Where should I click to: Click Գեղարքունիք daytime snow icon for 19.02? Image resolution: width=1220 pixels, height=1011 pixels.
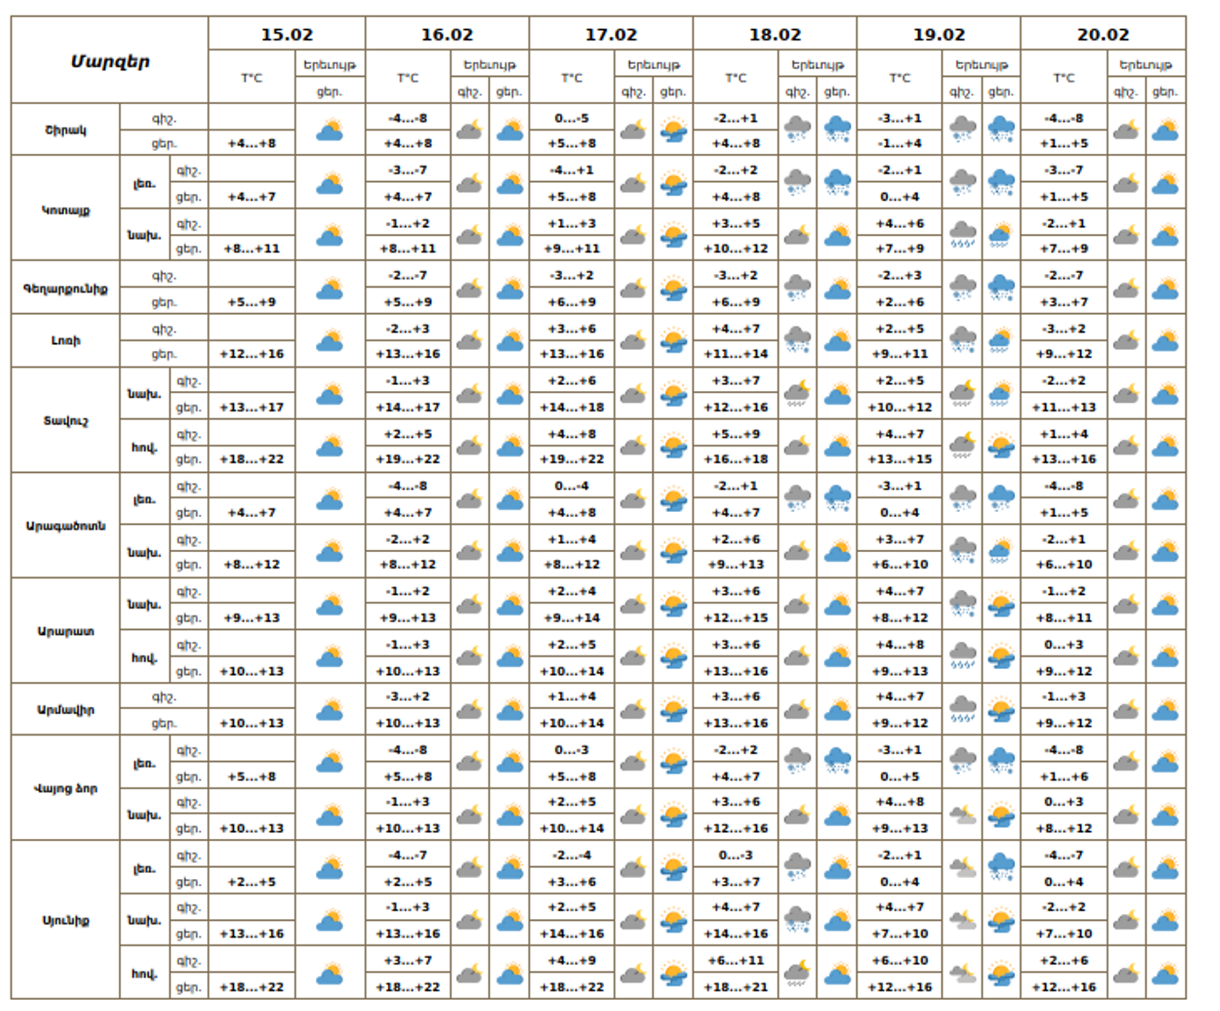click(1001, 288)
